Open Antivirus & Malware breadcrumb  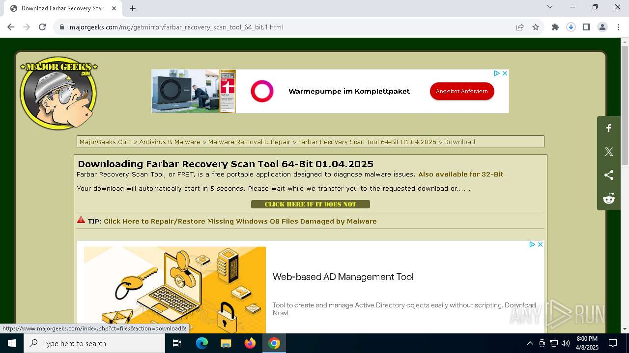click(170, 142)
